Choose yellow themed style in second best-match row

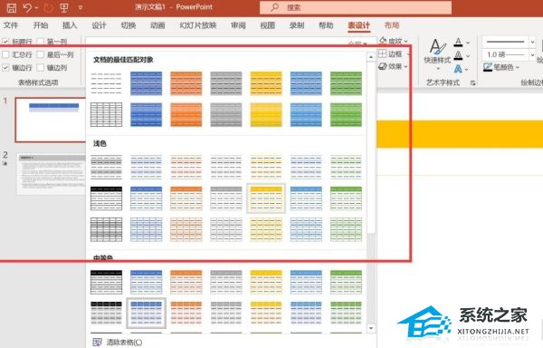coord(266,114)
